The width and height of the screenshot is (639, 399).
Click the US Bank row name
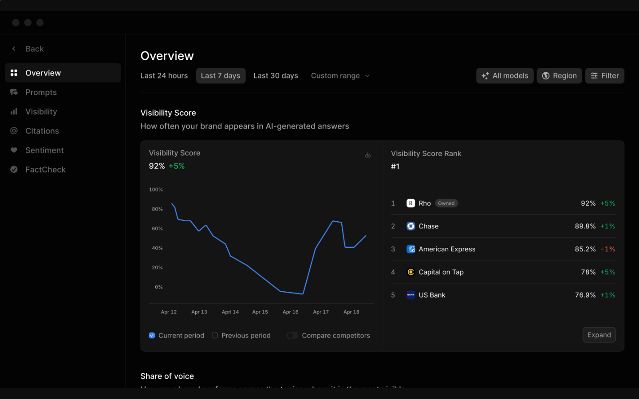click(432, 295)
